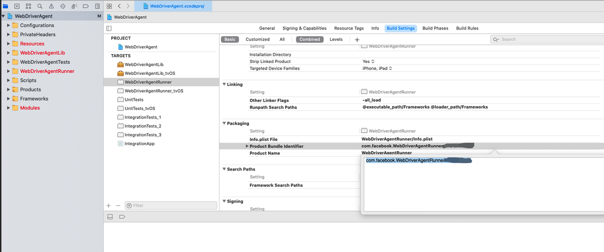Switch to the Build Phases tab
This screenshot has width=604, height=252.
click(x=435, y=28)
